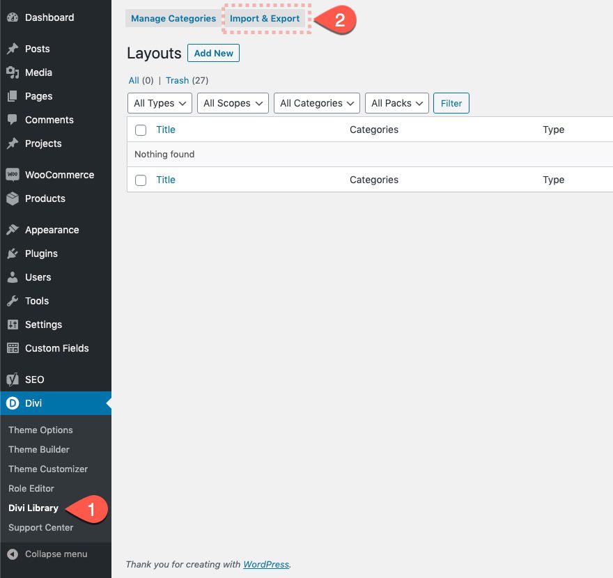
Task: Open Appearance using its paintbrush icon
Action: (x=14, y=230)
